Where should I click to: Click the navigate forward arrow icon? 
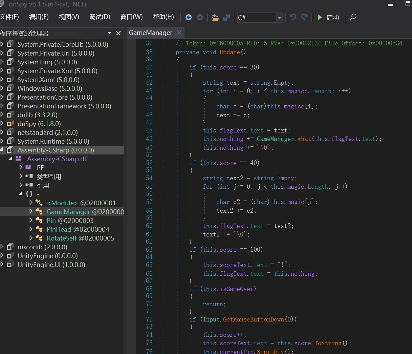(200, 17)
